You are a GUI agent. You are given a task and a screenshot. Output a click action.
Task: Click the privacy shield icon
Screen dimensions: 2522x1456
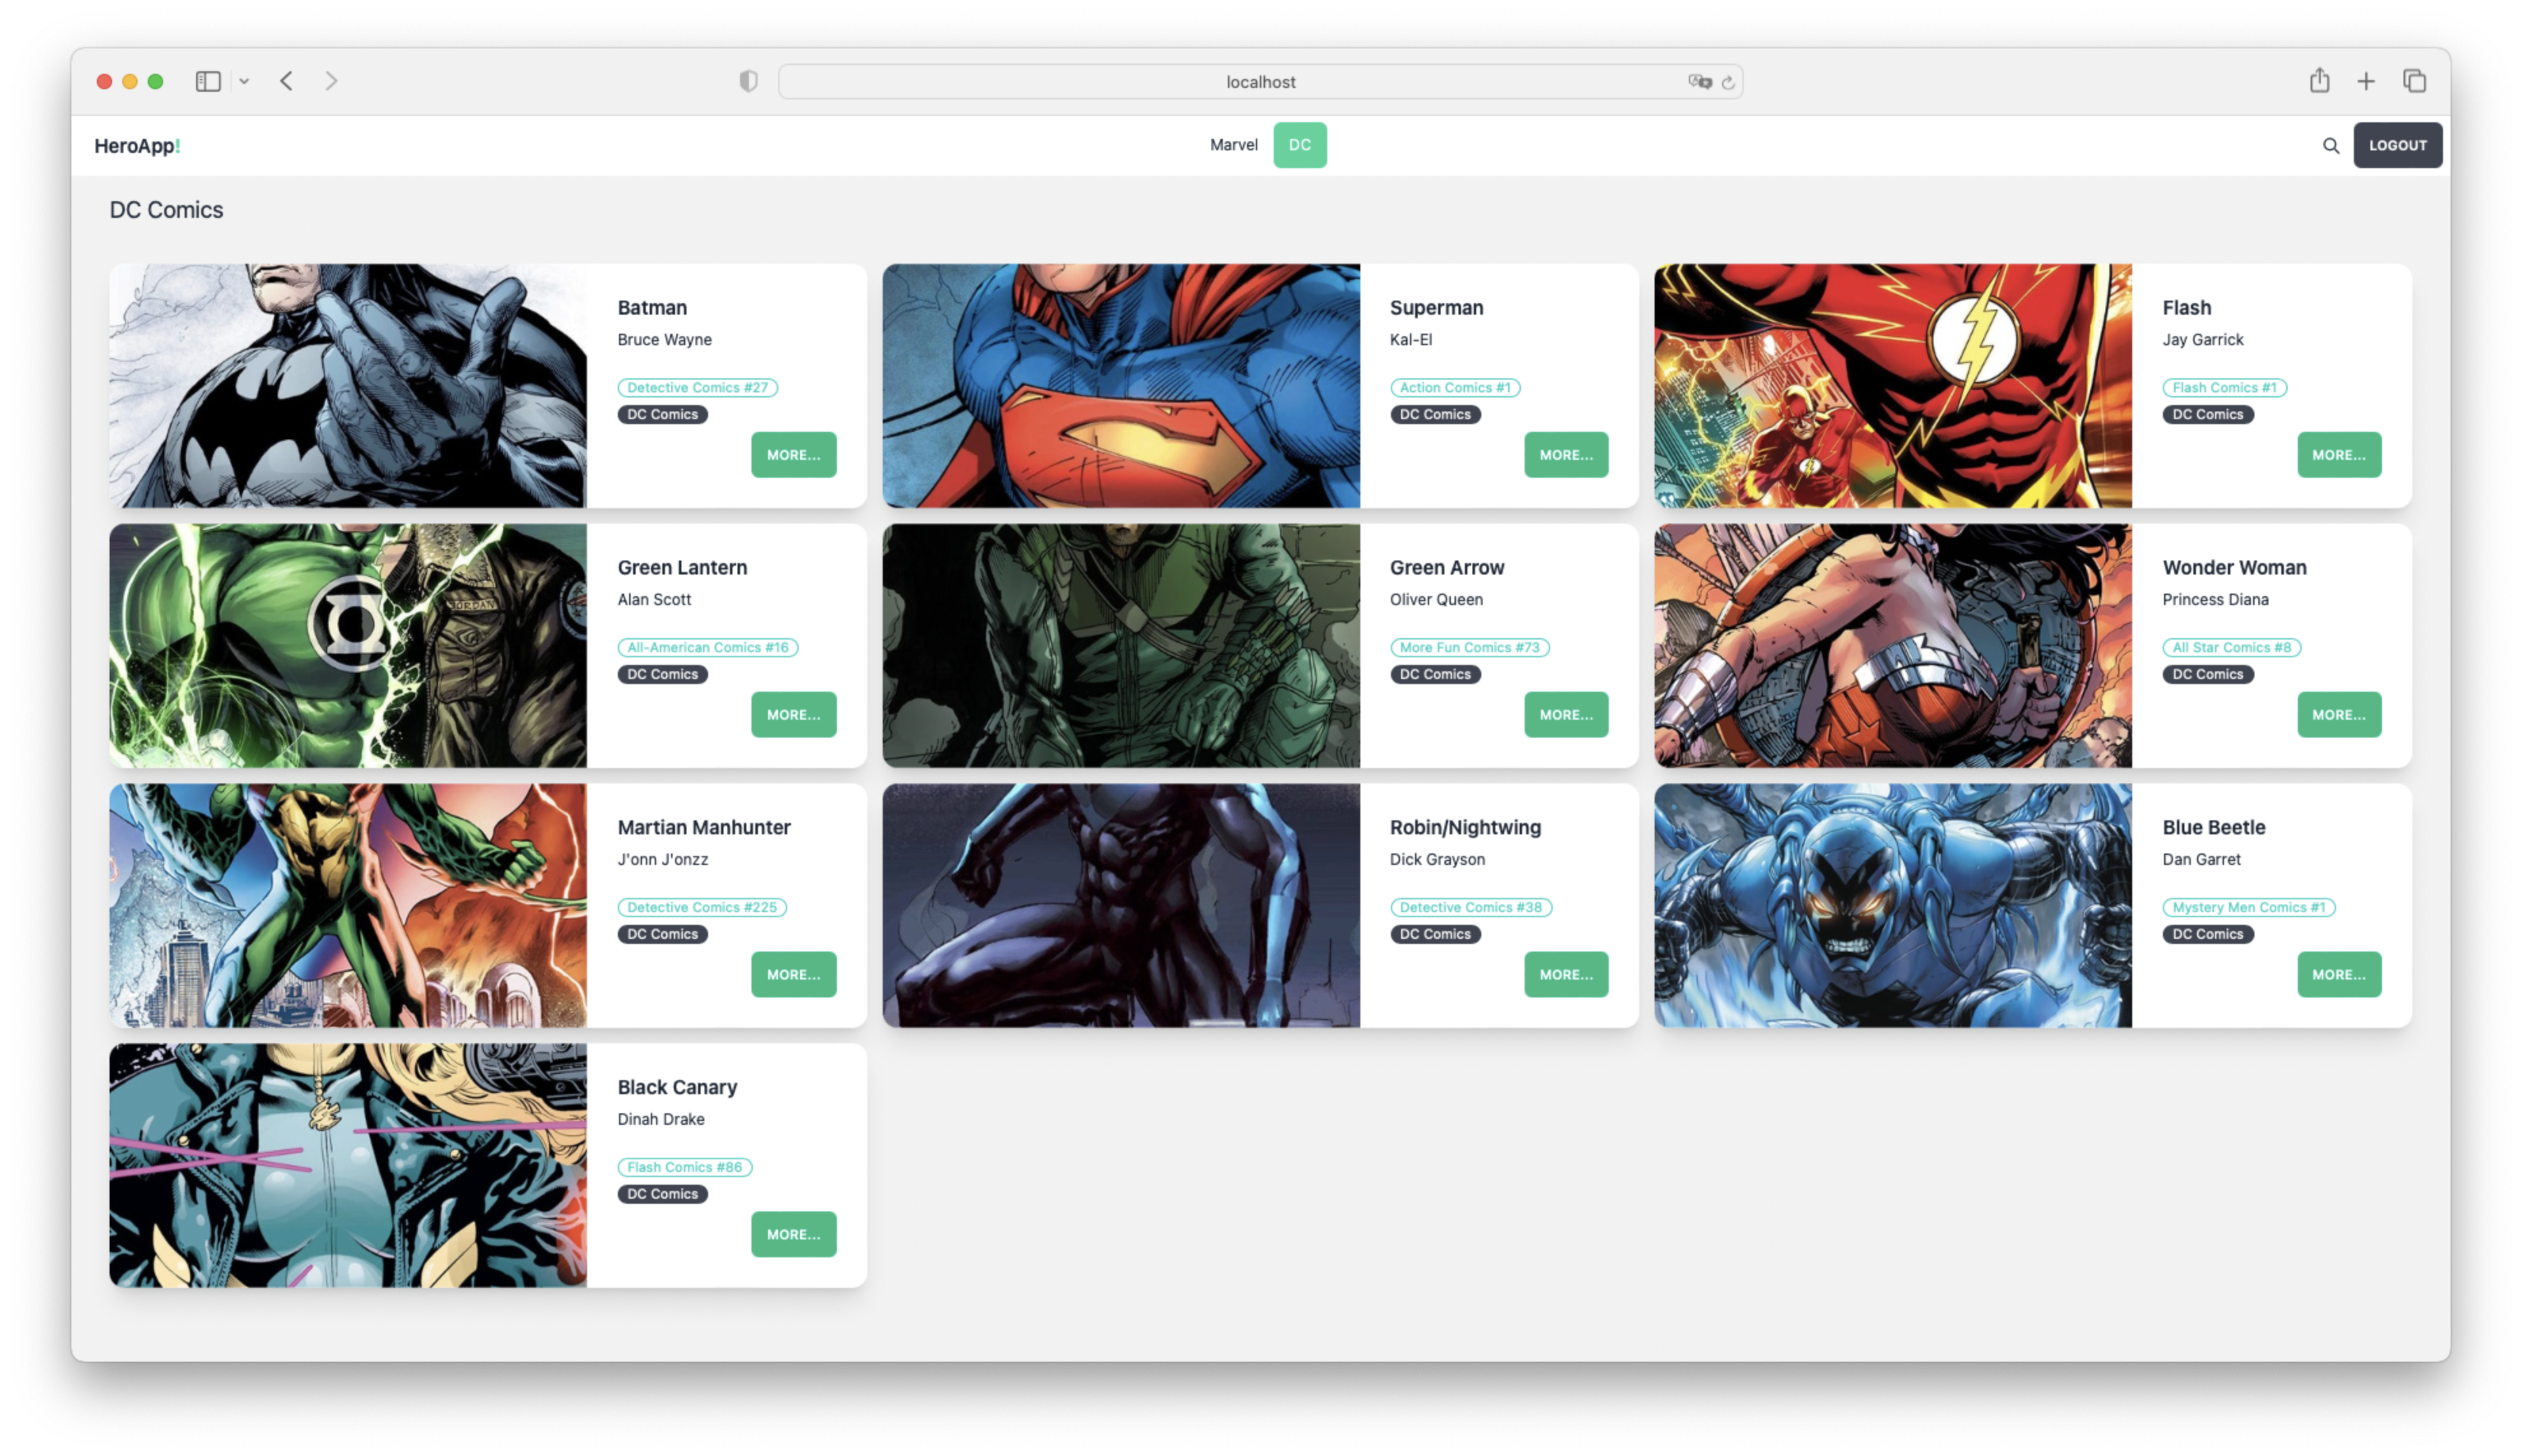click(748, 81)
